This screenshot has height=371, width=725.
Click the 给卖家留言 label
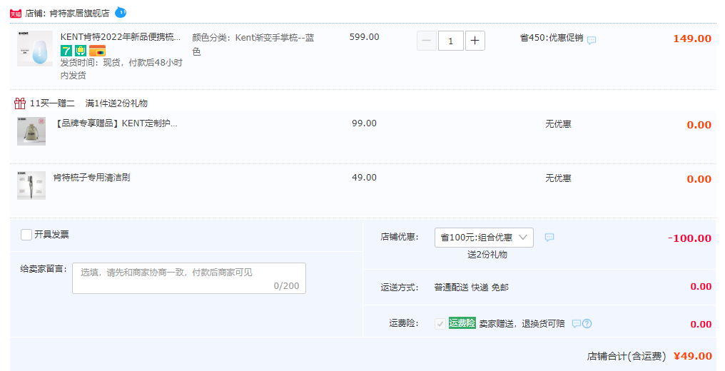(x=44, y=269)
